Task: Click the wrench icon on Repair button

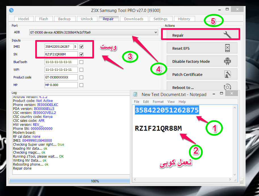Action: pyautogui.click(x=227, y=35)
